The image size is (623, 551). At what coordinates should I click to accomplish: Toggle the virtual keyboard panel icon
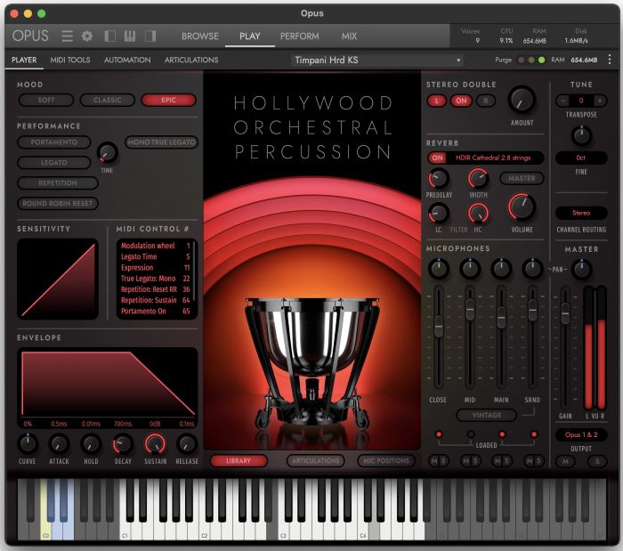(130, 36)
